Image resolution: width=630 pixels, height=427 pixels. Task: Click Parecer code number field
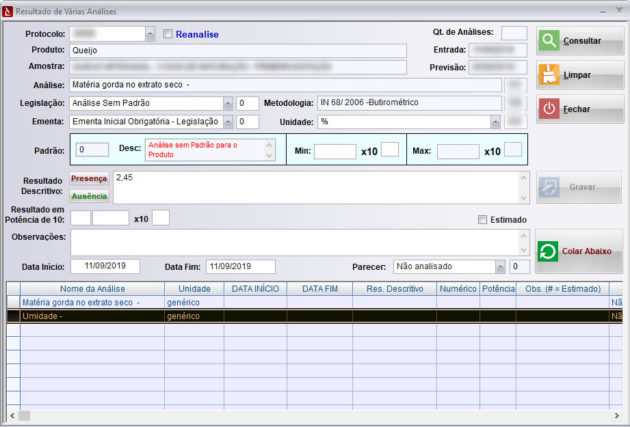coord(519,266)
